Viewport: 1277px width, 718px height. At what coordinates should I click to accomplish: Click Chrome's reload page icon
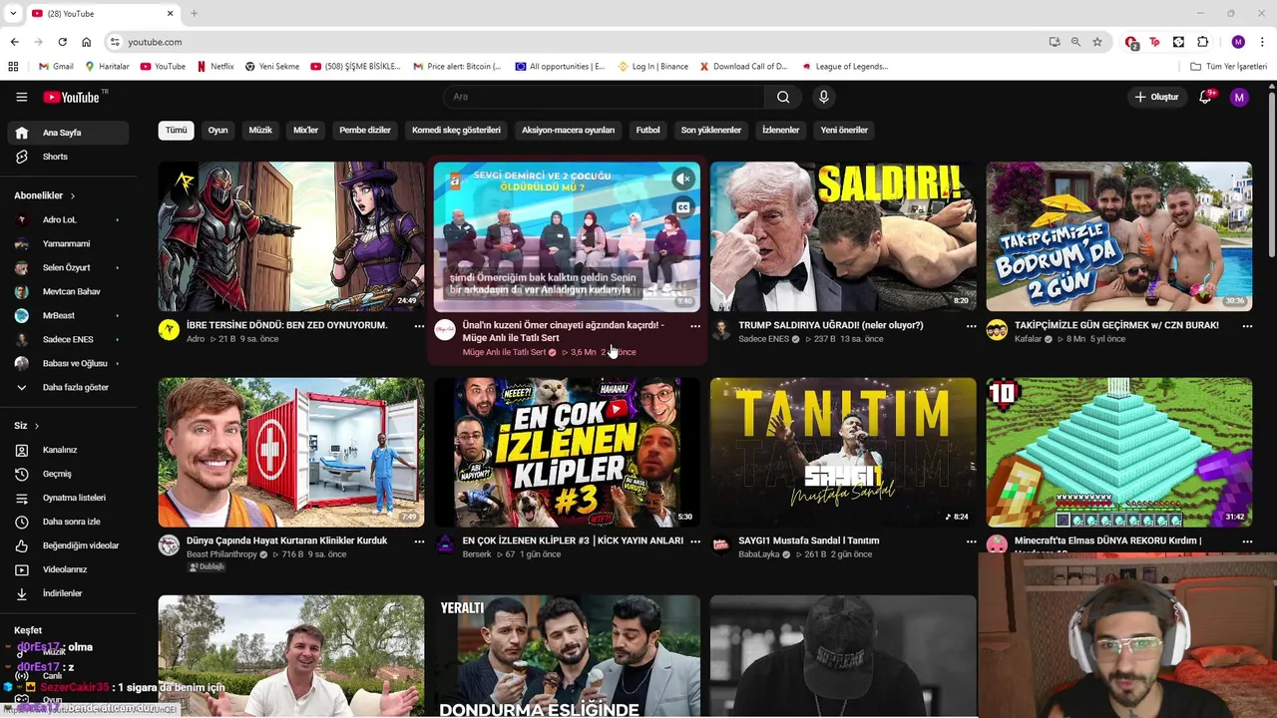click(62, 42)
